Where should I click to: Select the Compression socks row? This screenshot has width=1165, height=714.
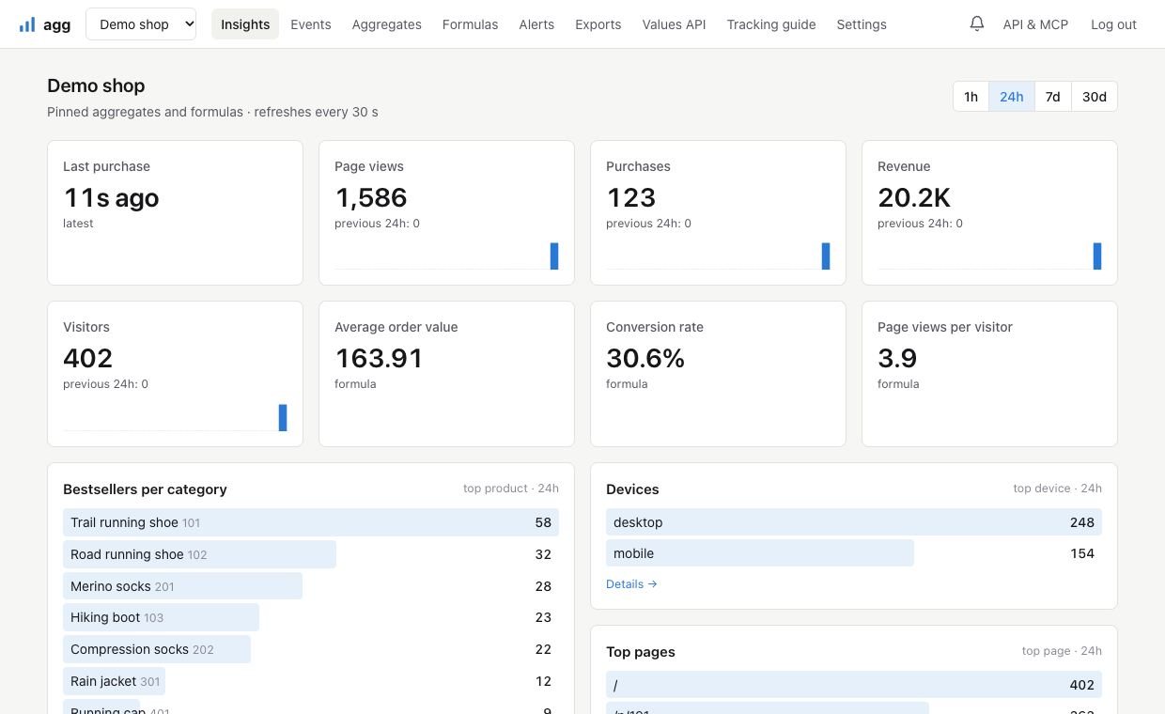[311, 649]
